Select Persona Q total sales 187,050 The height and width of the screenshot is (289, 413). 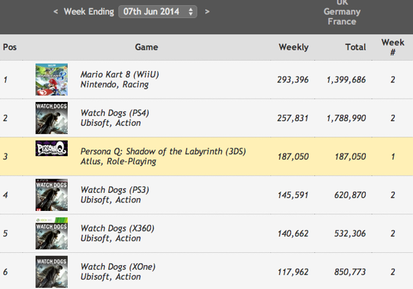350,157
